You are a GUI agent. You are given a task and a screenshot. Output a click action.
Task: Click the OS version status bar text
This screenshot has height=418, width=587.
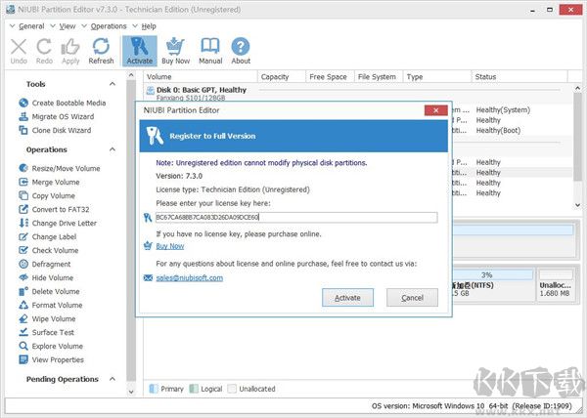pyautogui.click(x=472, y=405)
